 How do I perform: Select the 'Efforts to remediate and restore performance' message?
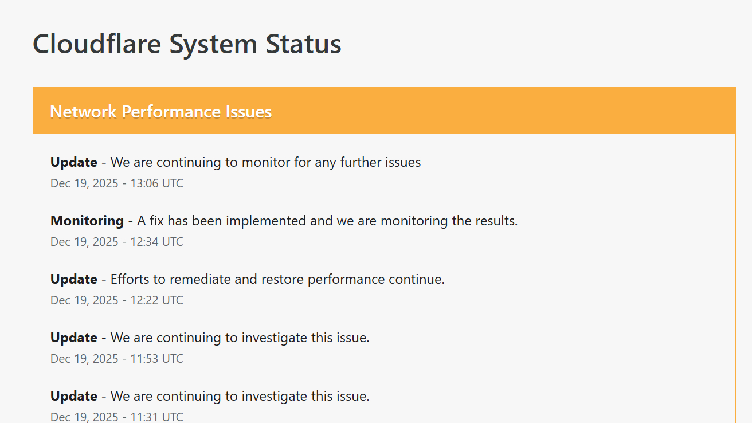tap(277, 279)
